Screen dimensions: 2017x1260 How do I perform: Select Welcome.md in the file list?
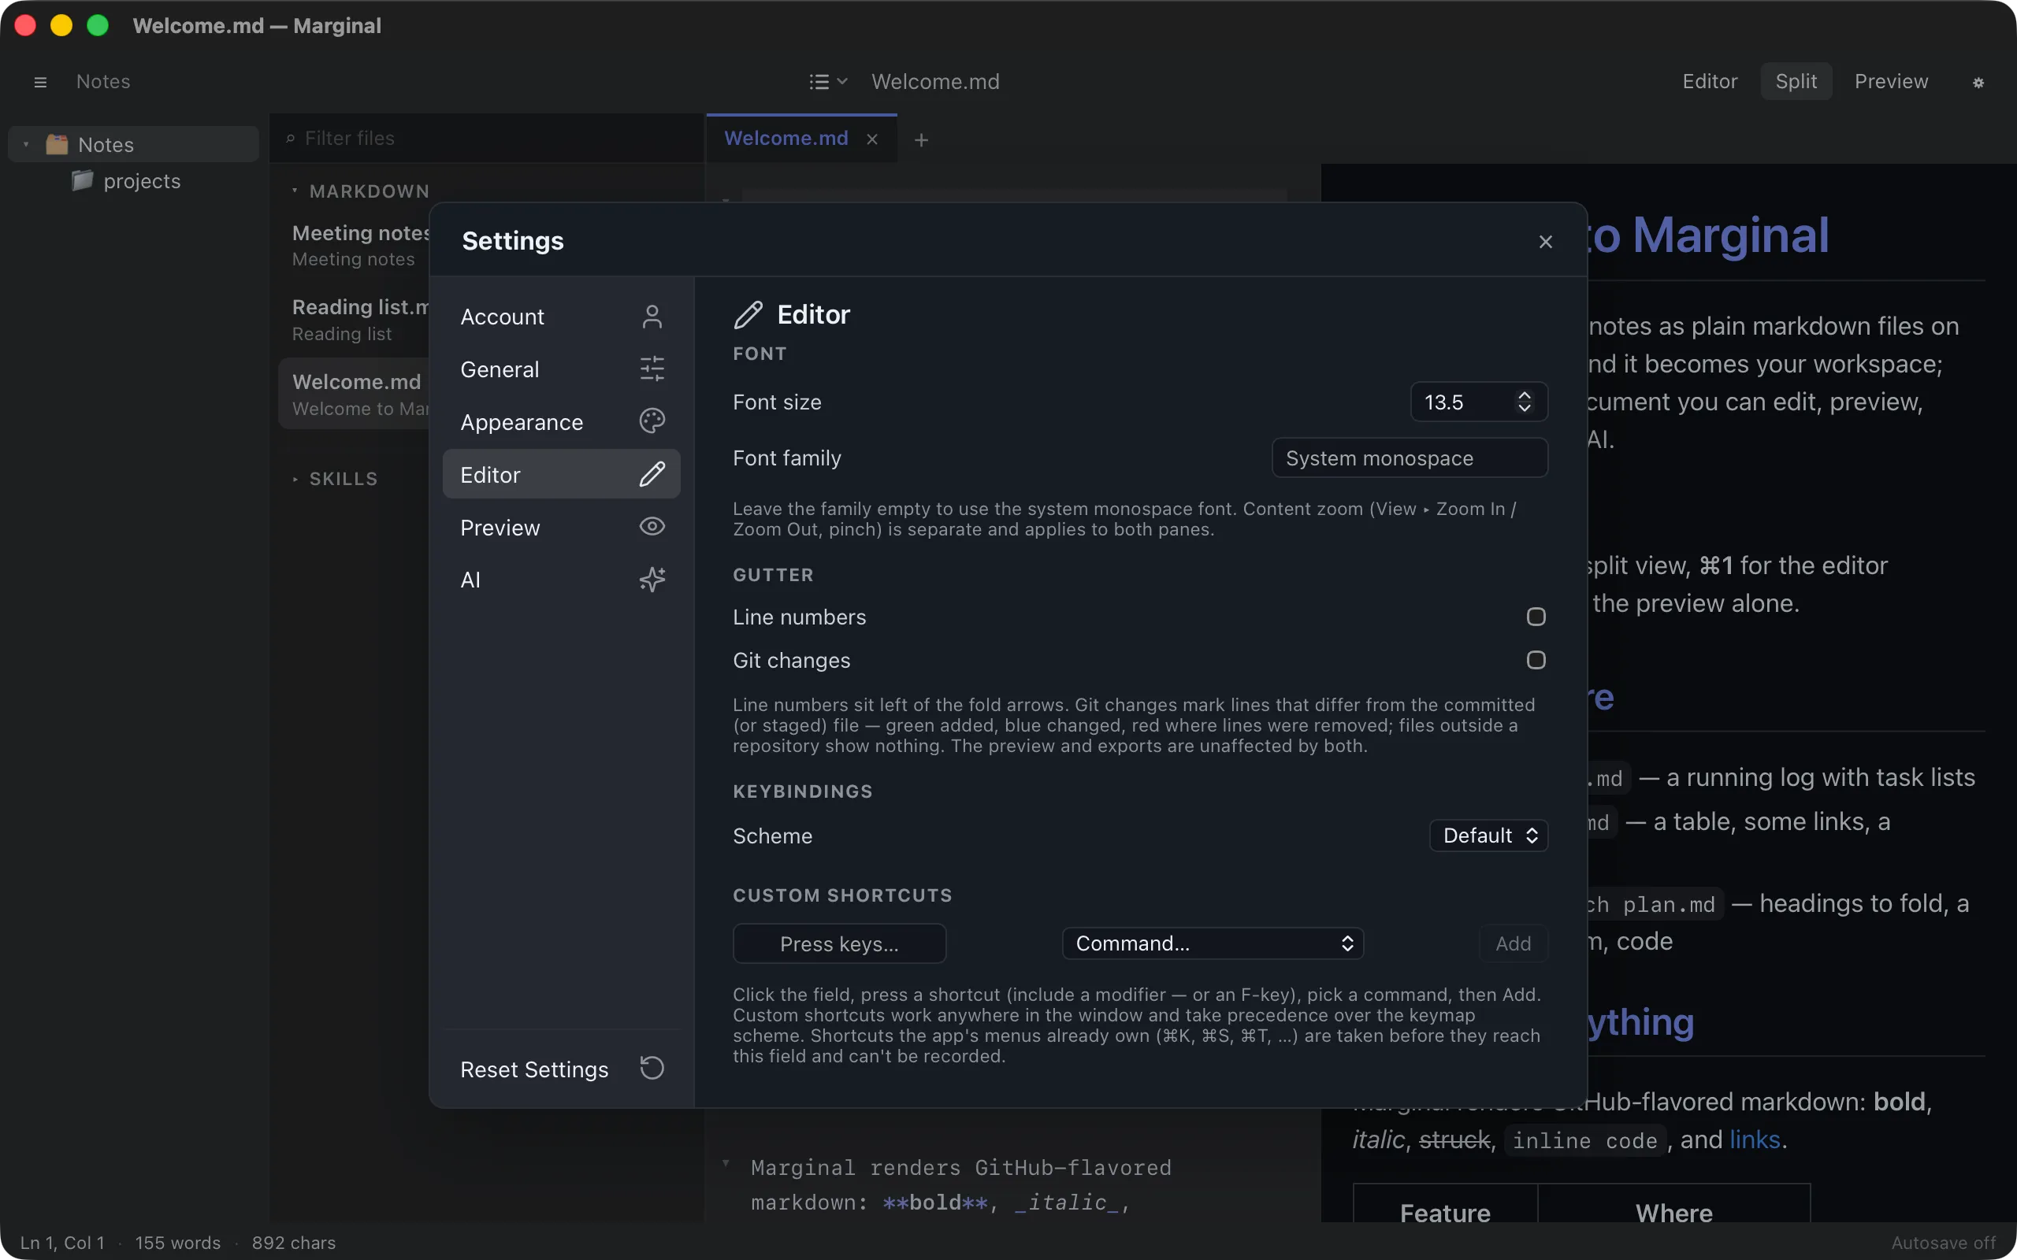[x=355, y=395]
